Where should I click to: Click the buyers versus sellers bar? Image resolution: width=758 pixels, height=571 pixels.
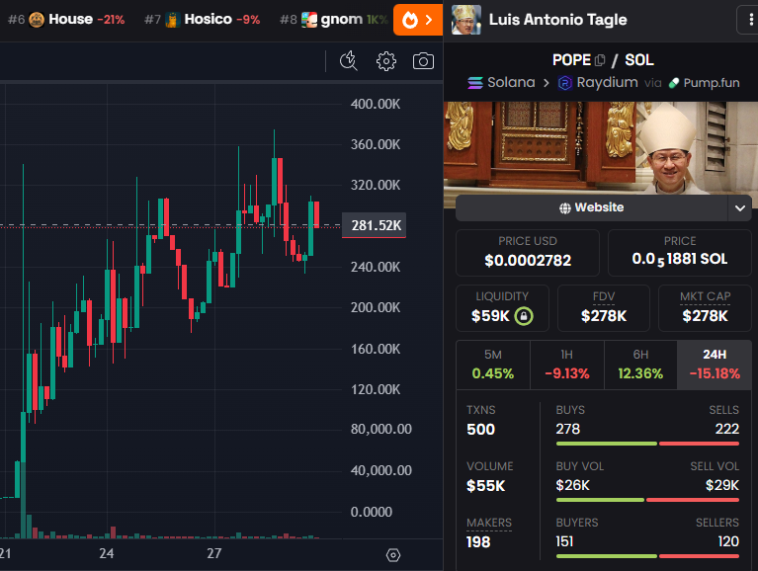(647, 556)
